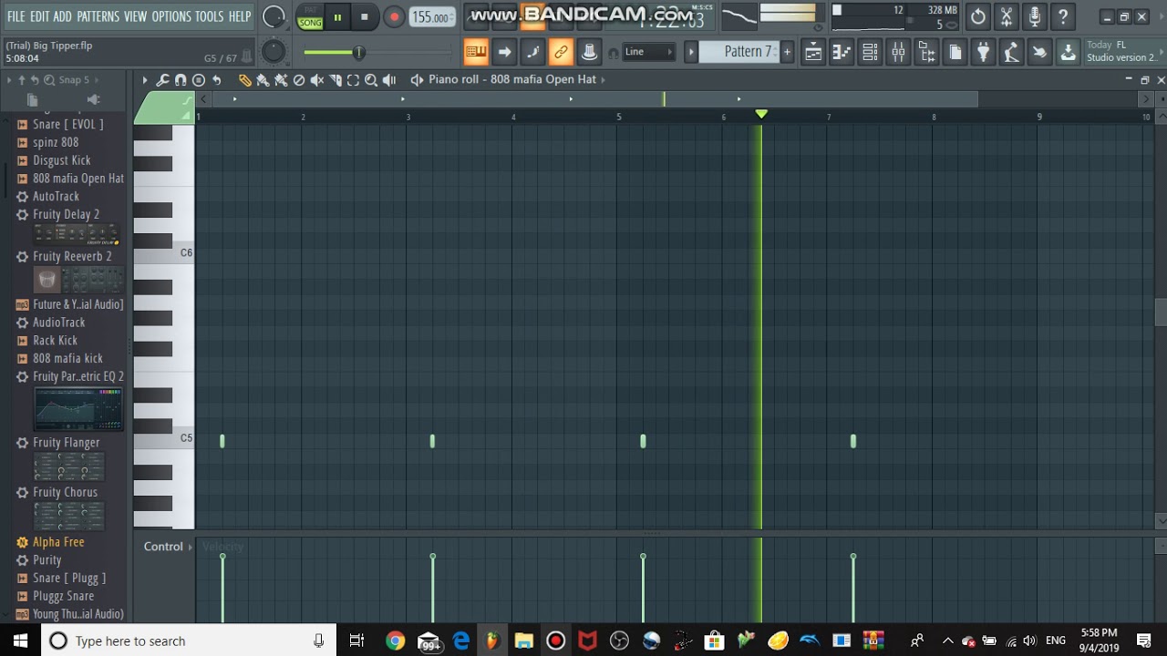Open piano roll tools wrench menu
1167x656 pixels.
[x=162, y=80]
